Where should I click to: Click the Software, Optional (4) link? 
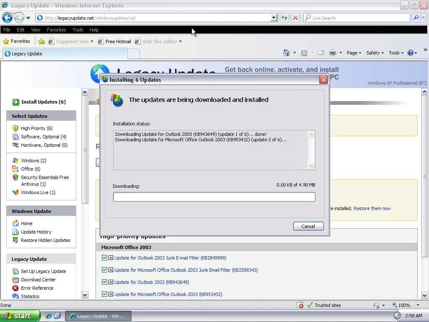pyautogui.click(x=44, y=137)
